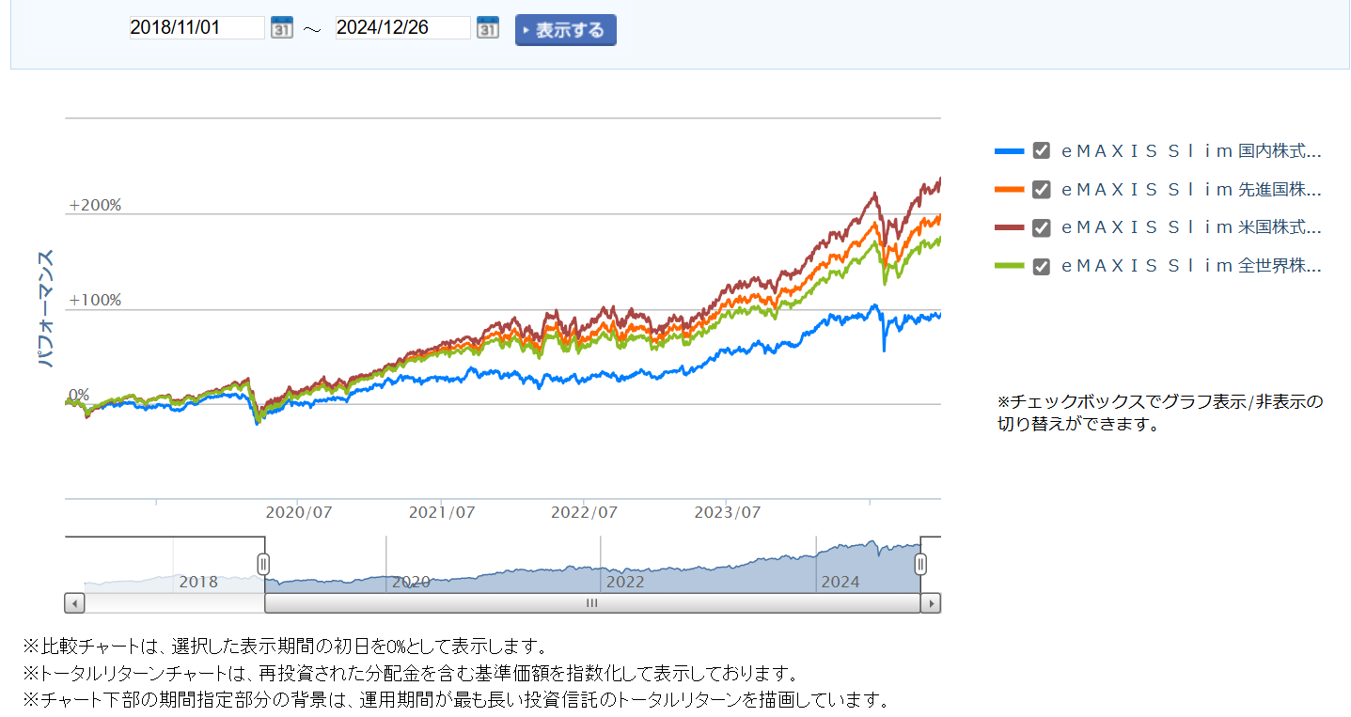Screen dimensions: 1351x717
Task: Click note beginning ※トータルリターンチャートは
Action: pyautogui.click(x=411, y=674)
